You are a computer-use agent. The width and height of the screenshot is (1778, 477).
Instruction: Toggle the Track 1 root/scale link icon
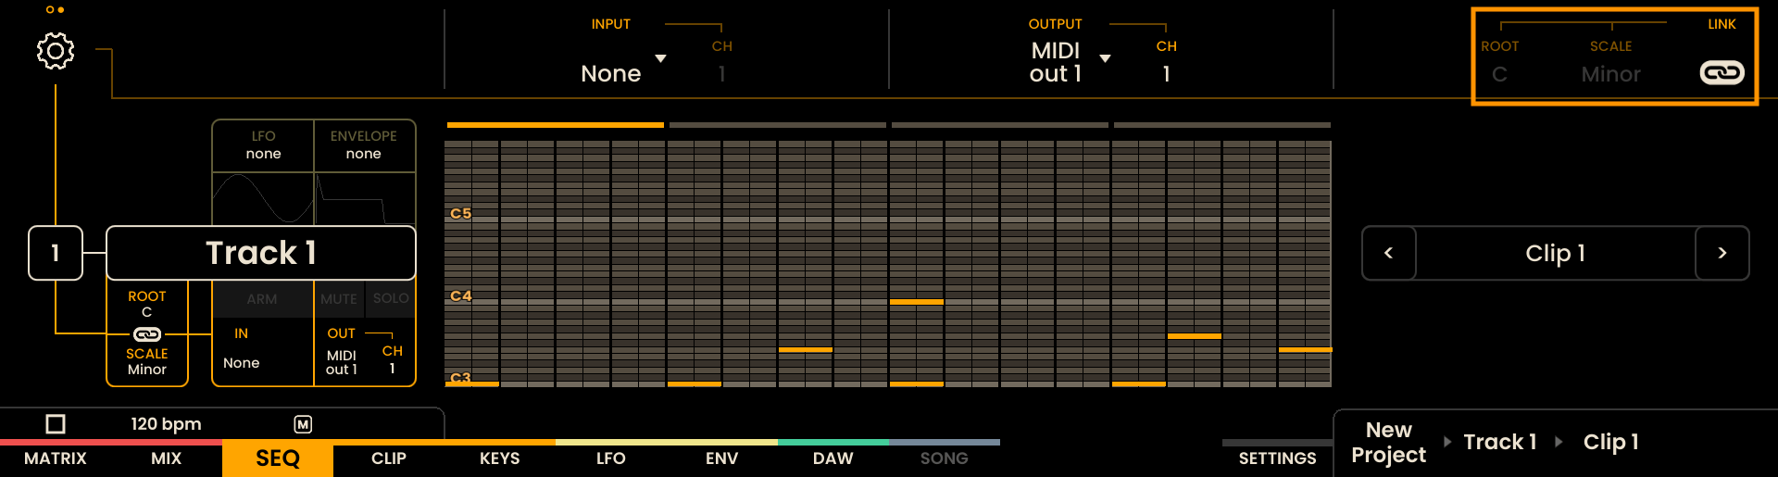(147, 334)
